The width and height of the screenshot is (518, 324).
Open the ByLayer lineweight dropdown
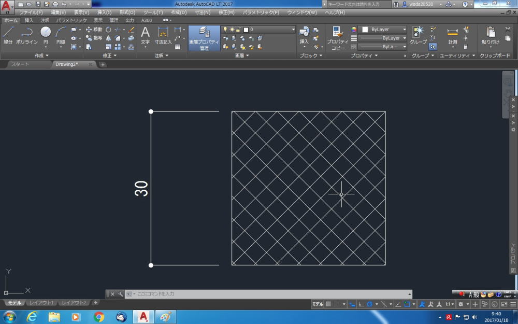coord(383,38)
